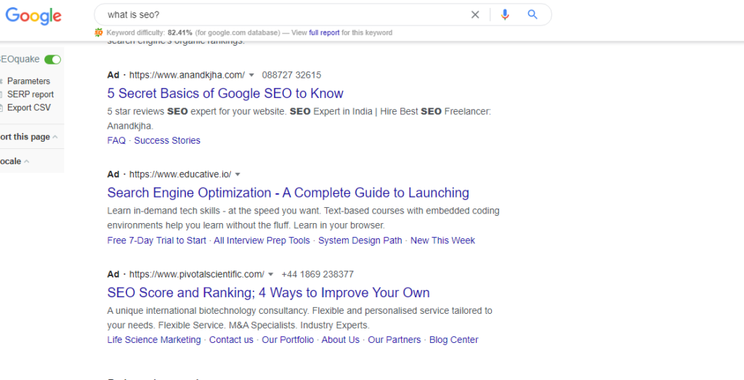Screen dimensions: 744x380
Task: Open dropdown arrow next to anandkjha.com URL
Action: (x=251, y=75)
